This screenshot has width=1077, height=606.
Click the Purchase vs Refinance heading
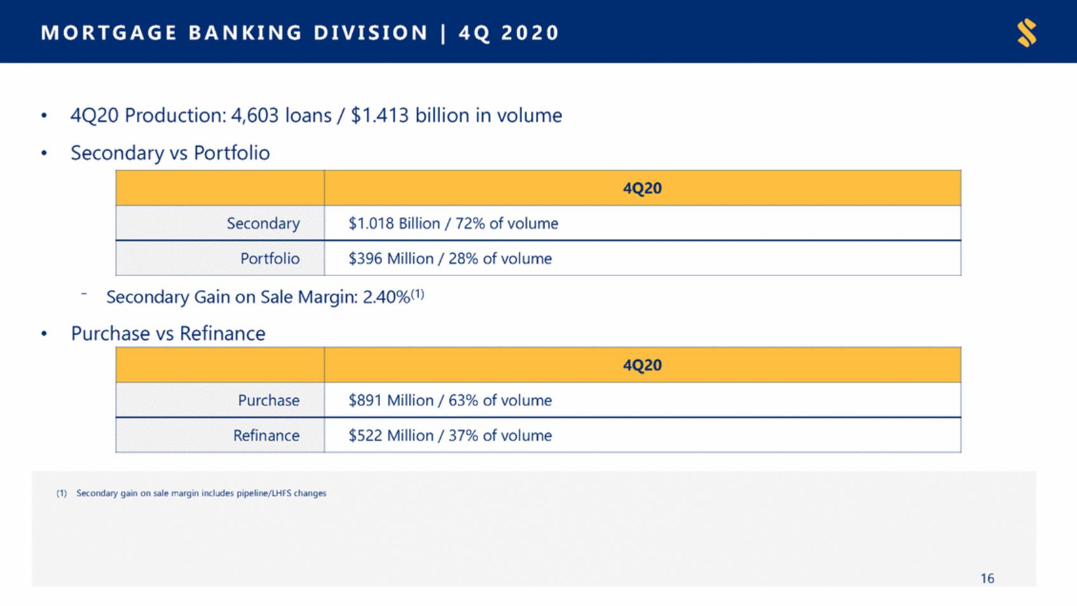coord(168,334)
